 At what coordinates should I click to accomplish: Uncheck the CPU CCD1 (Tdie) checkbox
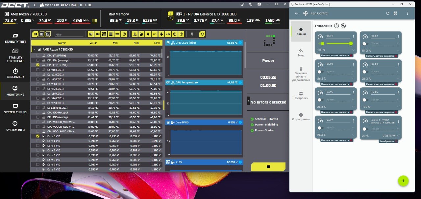click(x=38, y=65)
